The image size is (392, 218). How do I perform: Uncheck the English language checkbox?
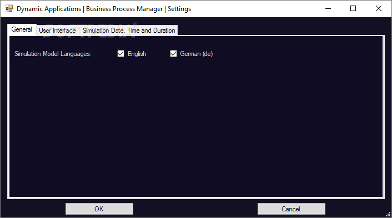[120, 54]
